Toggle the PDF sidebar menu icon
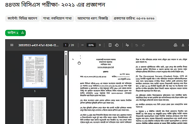This screenshot has height=124, width=189. coord(12,45)
